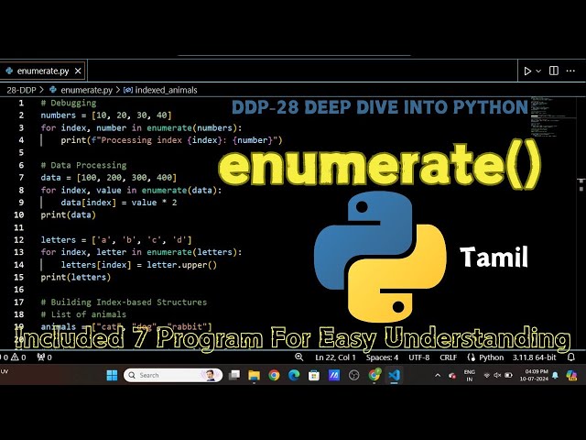Open File Explorer from the taskbar

click(255, 375)
